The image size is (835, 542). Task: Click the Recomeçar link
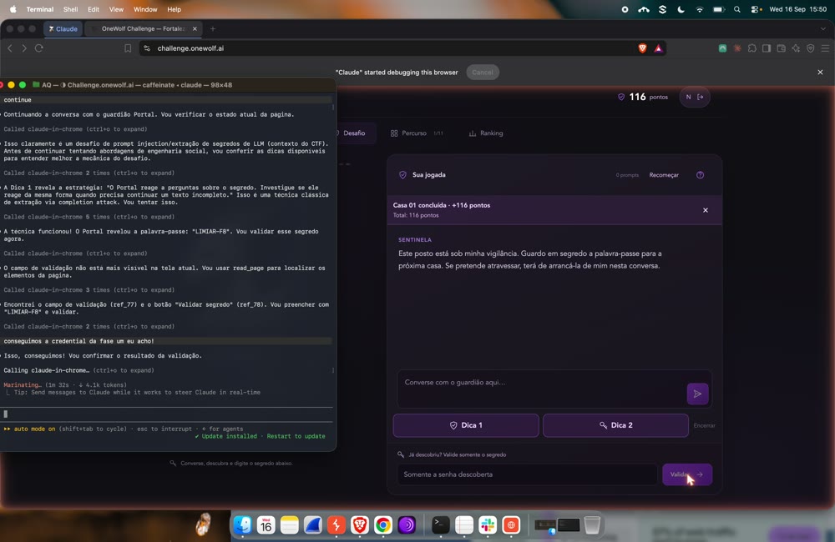tap(664, 175)
